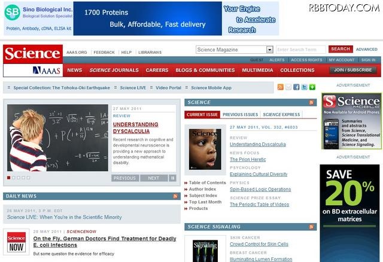This screenshot has height=262, width=383.
Task: Open the Daily News RSS icon
Action: 175,196
